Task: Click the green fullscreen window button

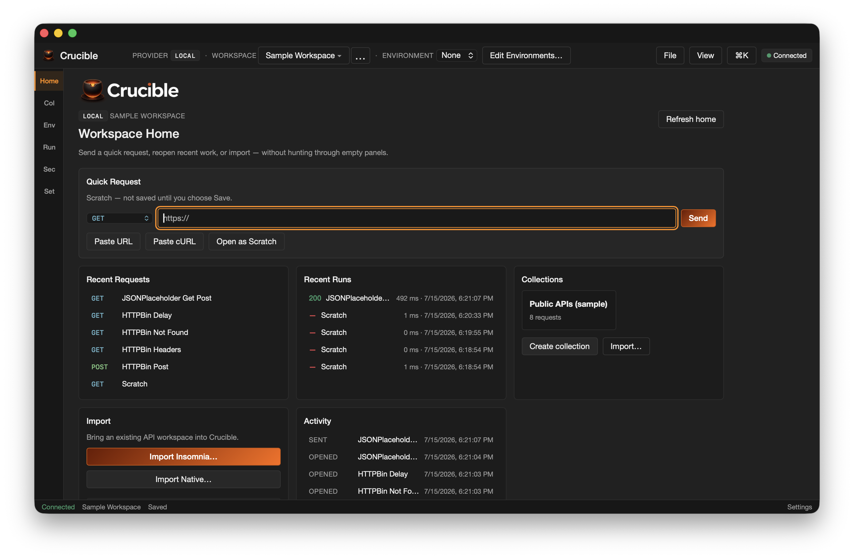Action: (72, 33)
